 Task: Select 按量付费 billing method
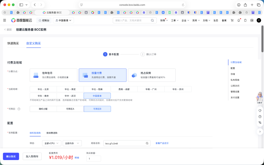tap(103, 75)
